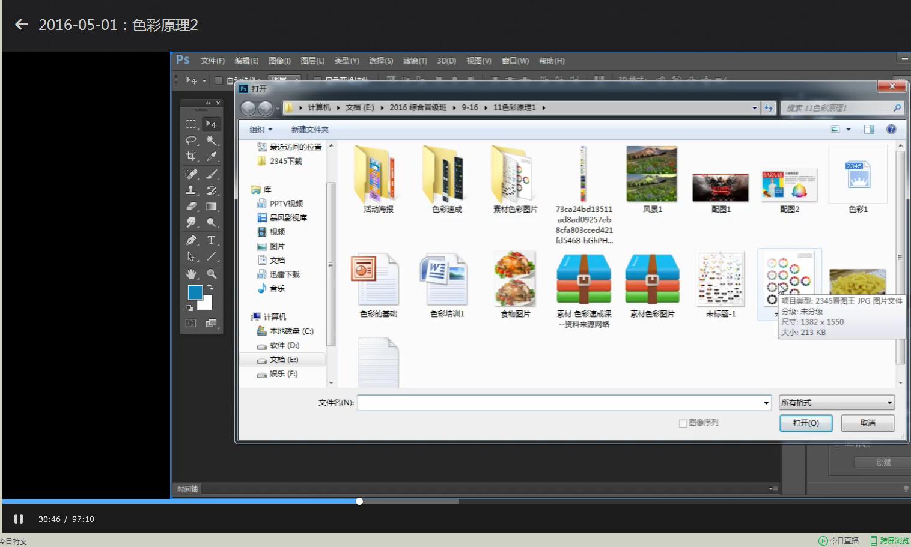Image resolution: width=911 pixels, height=547 pixels.
Task: Swap foreground and background colors icon
Action: click(210, 288)
